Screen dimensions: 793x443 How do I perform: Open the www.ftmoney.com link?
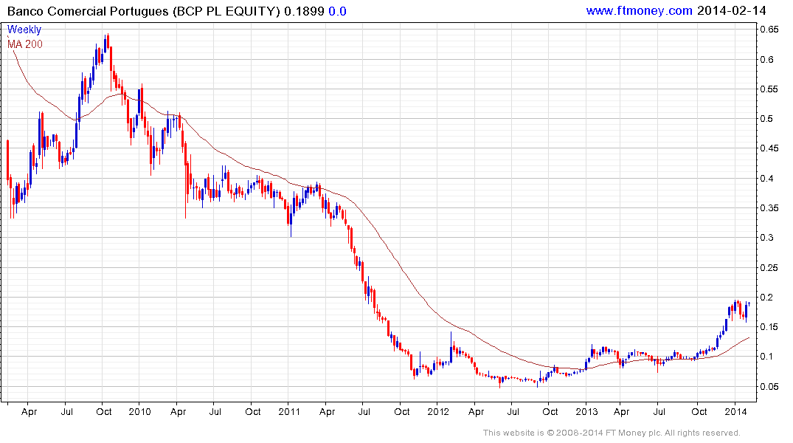(x=639, y=10)
